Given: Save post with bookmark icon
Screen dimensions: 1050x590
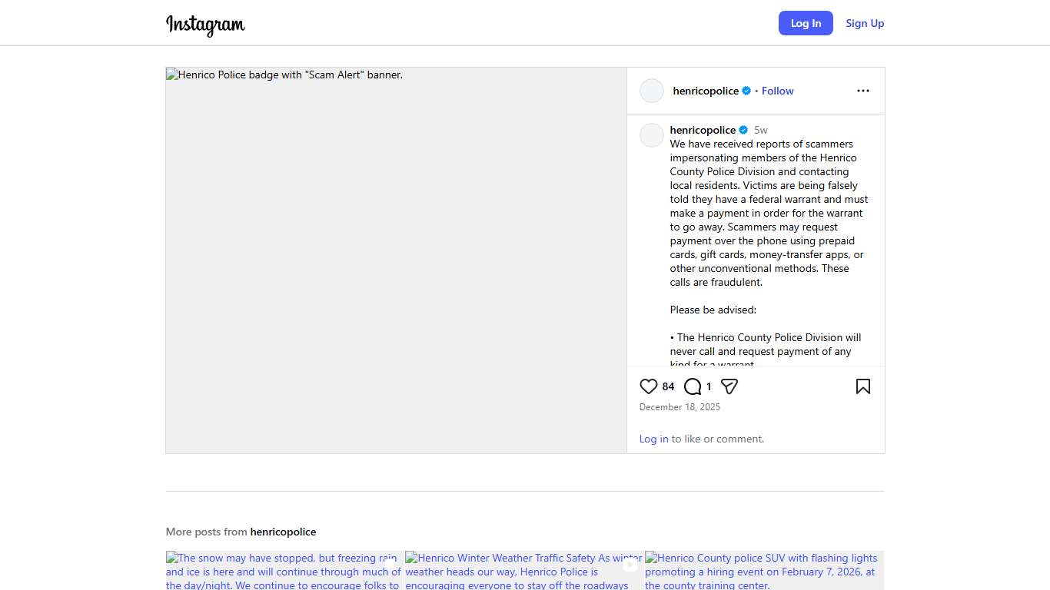Looking at the screenshot, I should tap(862, 386).
